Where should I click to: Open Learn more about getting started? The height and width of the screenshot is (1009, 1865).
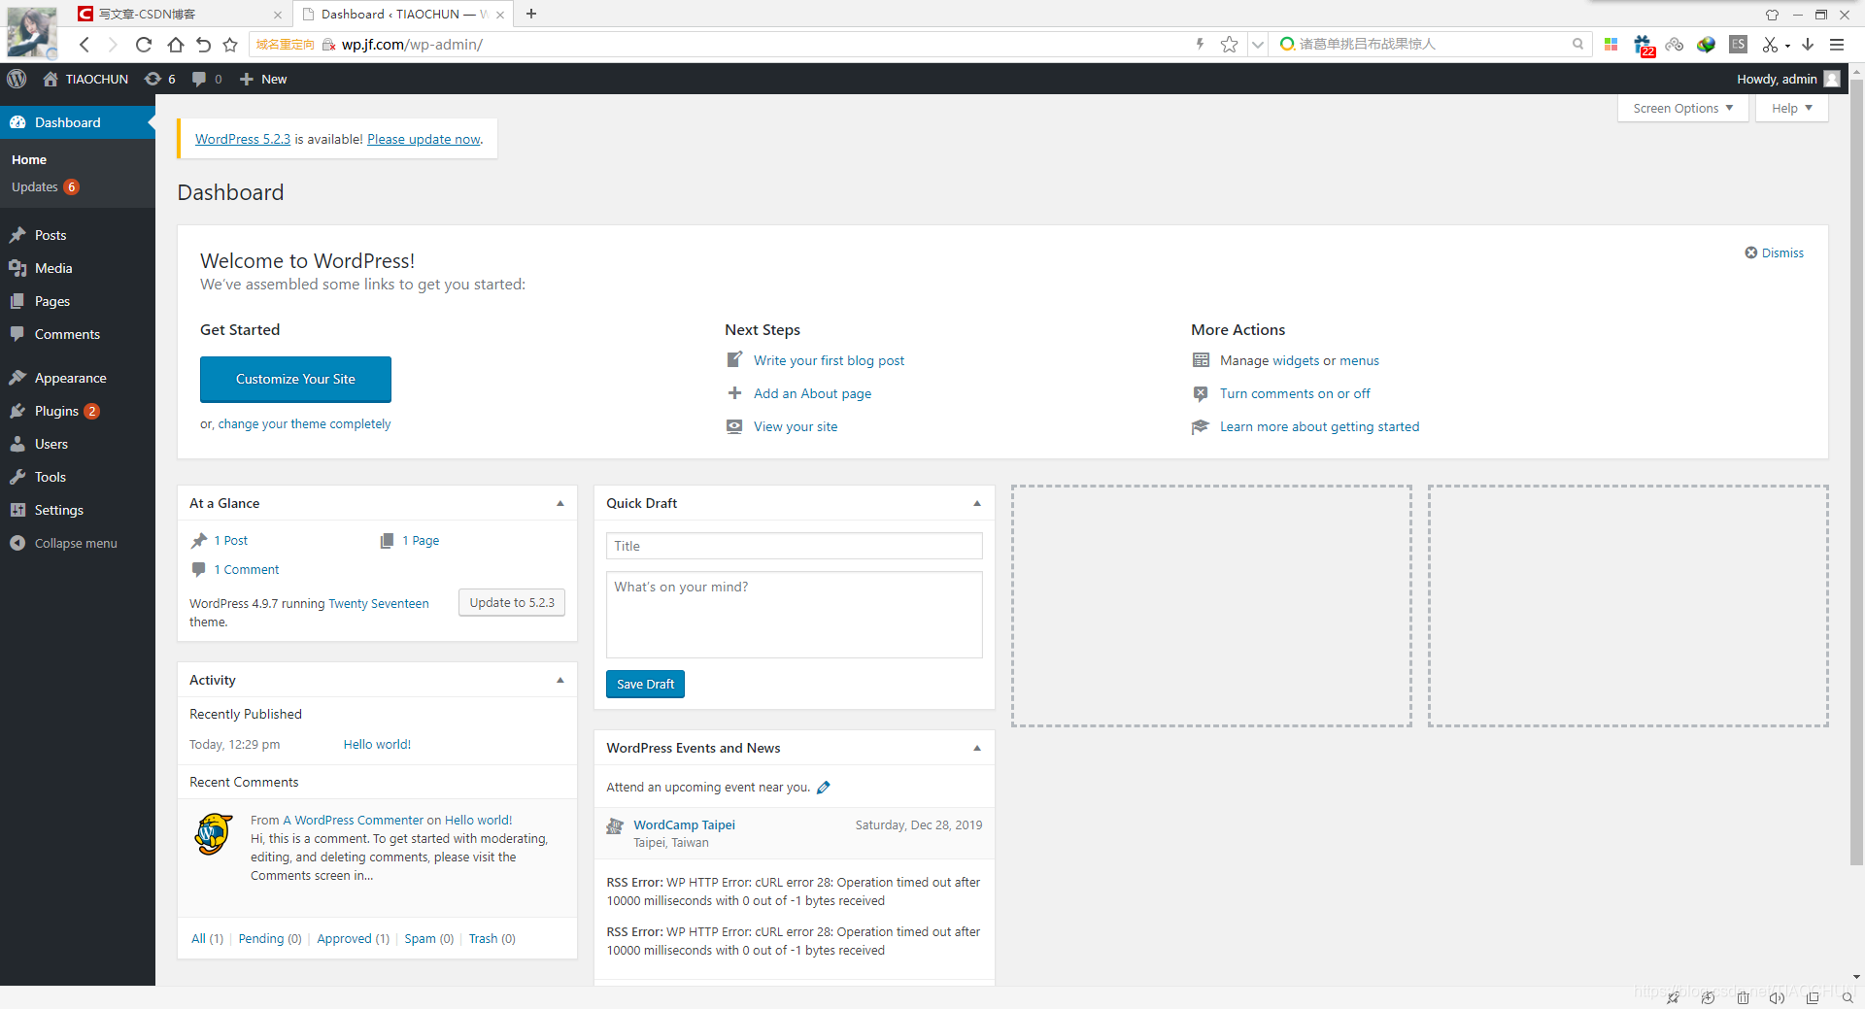pyautogui.click(x=1319, y=426)
